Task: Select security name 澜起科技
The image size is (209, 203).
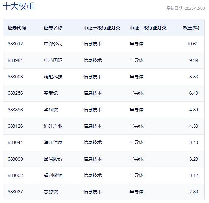Action: (x=53, y=77)
